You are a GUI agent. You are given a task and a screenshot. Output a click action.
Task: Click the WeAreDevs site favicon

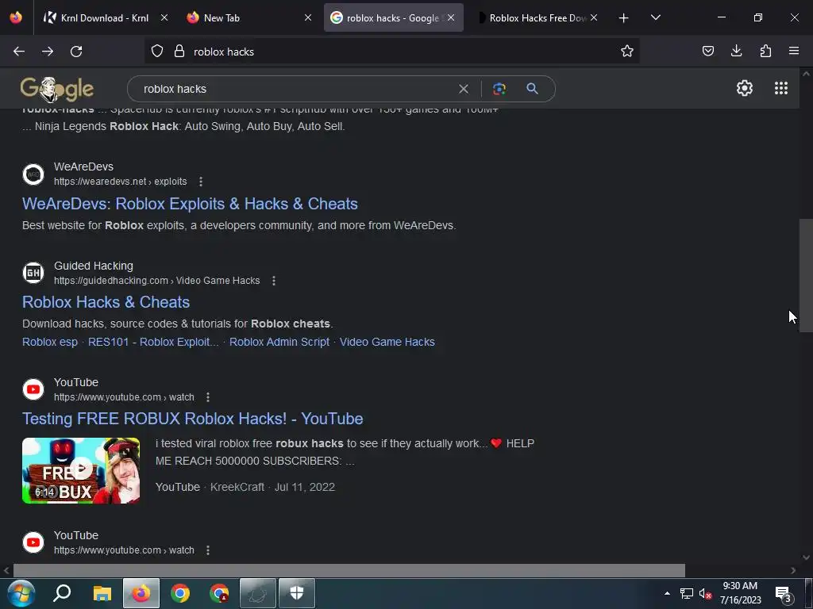click(x=33, y=174)
